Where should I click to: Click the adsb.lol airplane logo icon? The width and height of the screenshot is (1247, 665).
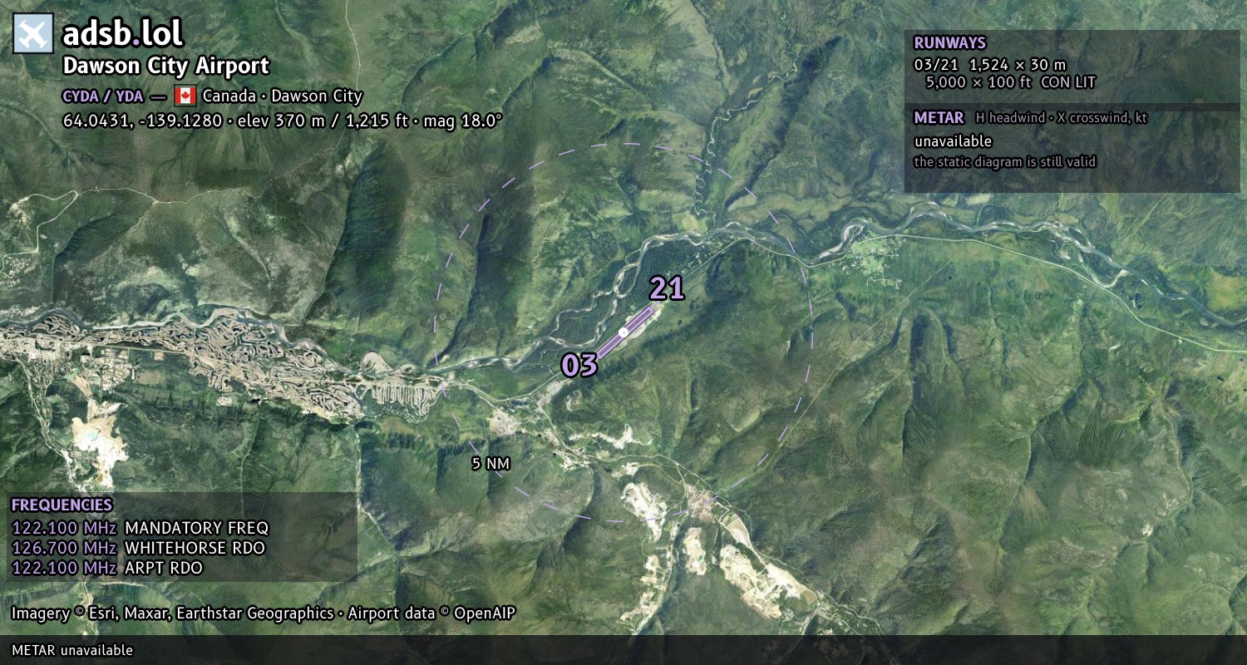(x=33, y=34)
